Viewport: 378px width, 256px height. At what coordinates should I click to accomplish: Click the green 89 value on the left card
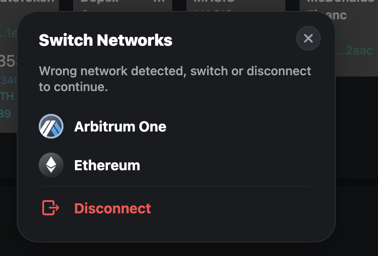coord(5,113)
